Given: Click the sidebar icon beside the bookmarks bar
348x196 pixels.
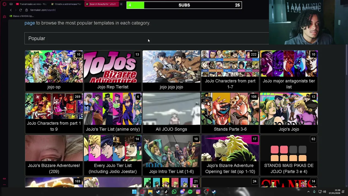Looking at the screenshot, I should pyautogui.click(x=4, y=16).
